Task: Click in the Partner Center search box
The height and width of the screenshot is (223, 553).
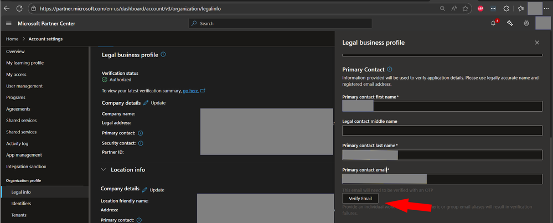Action: 281,24
